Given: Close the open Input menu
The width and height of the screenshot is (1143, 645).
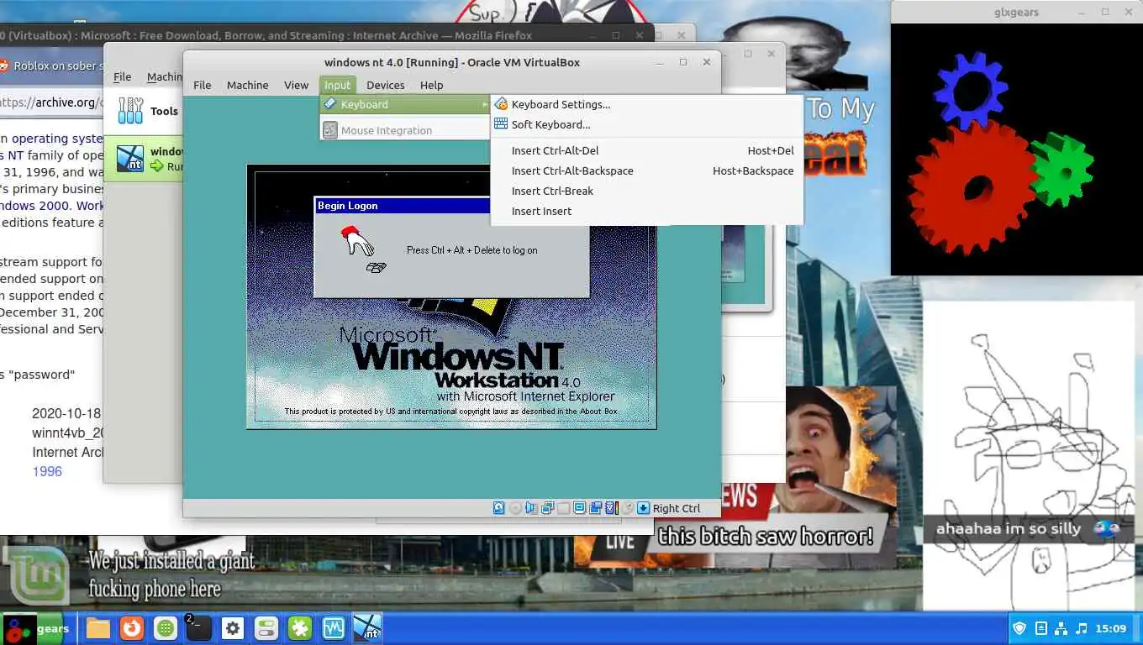Looking at the screenshot, I should tap(337, 85).
